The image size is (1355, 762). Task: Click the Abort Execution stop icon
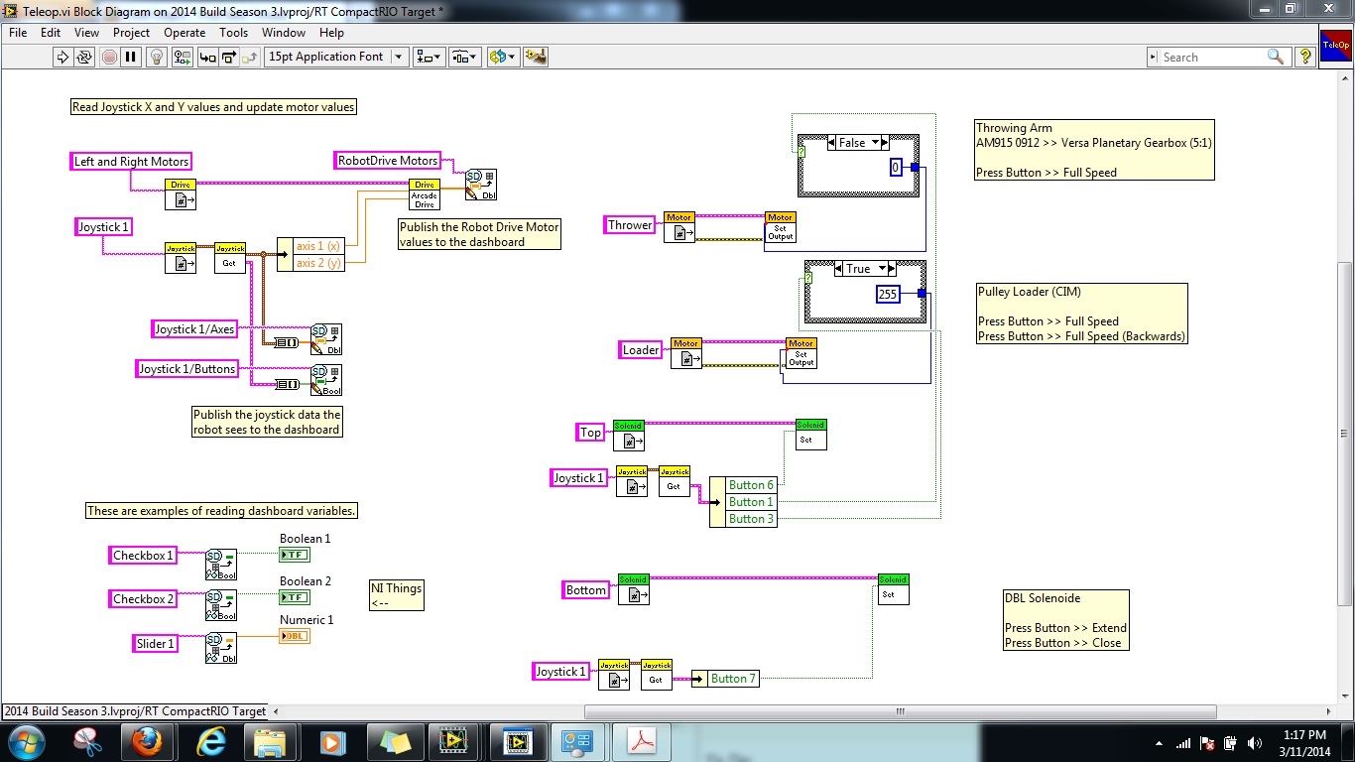pos(108,57)
